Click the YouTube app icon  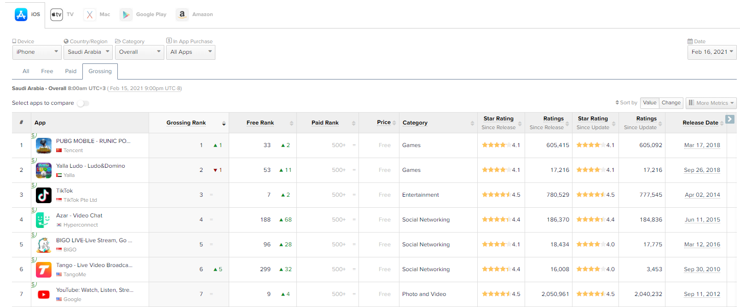coord(44,295)
